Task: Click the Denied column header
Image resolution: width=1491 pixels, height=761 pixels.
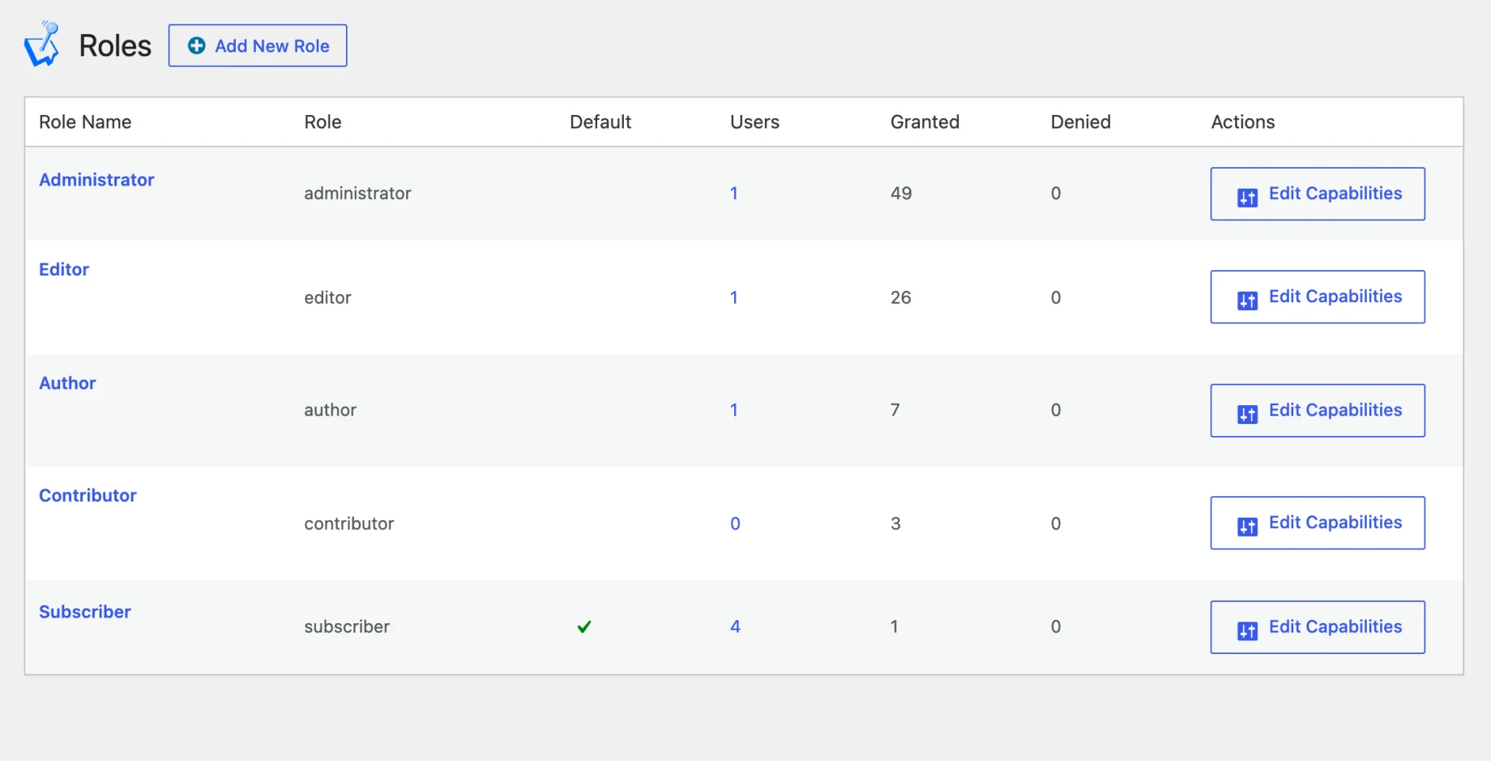Action: [x=1081, y=122]
